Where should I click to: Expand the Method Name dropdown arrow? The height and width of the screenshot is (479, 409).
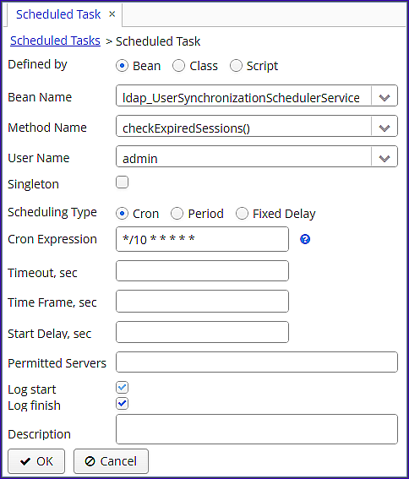384,128
